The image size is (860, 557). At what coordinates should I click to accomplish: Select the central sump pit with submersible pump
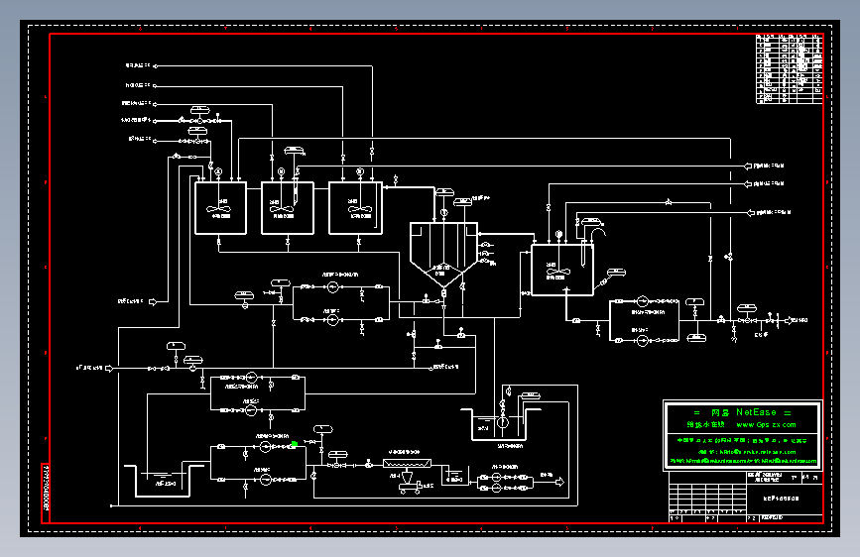(x=499, y=424)
